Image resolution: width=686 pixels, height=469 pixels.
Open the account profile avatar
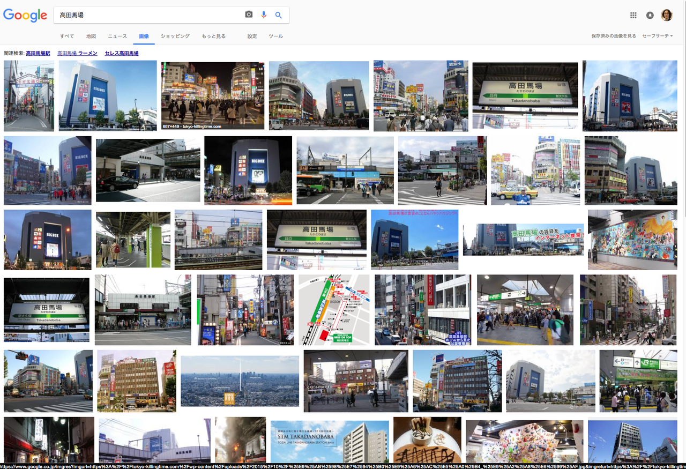tap(667, 15)
